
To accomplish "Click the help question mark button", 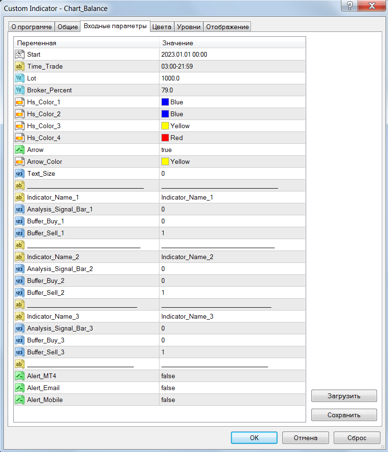I will pyautogui.click(x=349, y=6).
